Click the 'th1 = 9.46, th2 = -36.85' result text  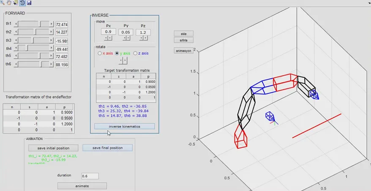[123, 106]
